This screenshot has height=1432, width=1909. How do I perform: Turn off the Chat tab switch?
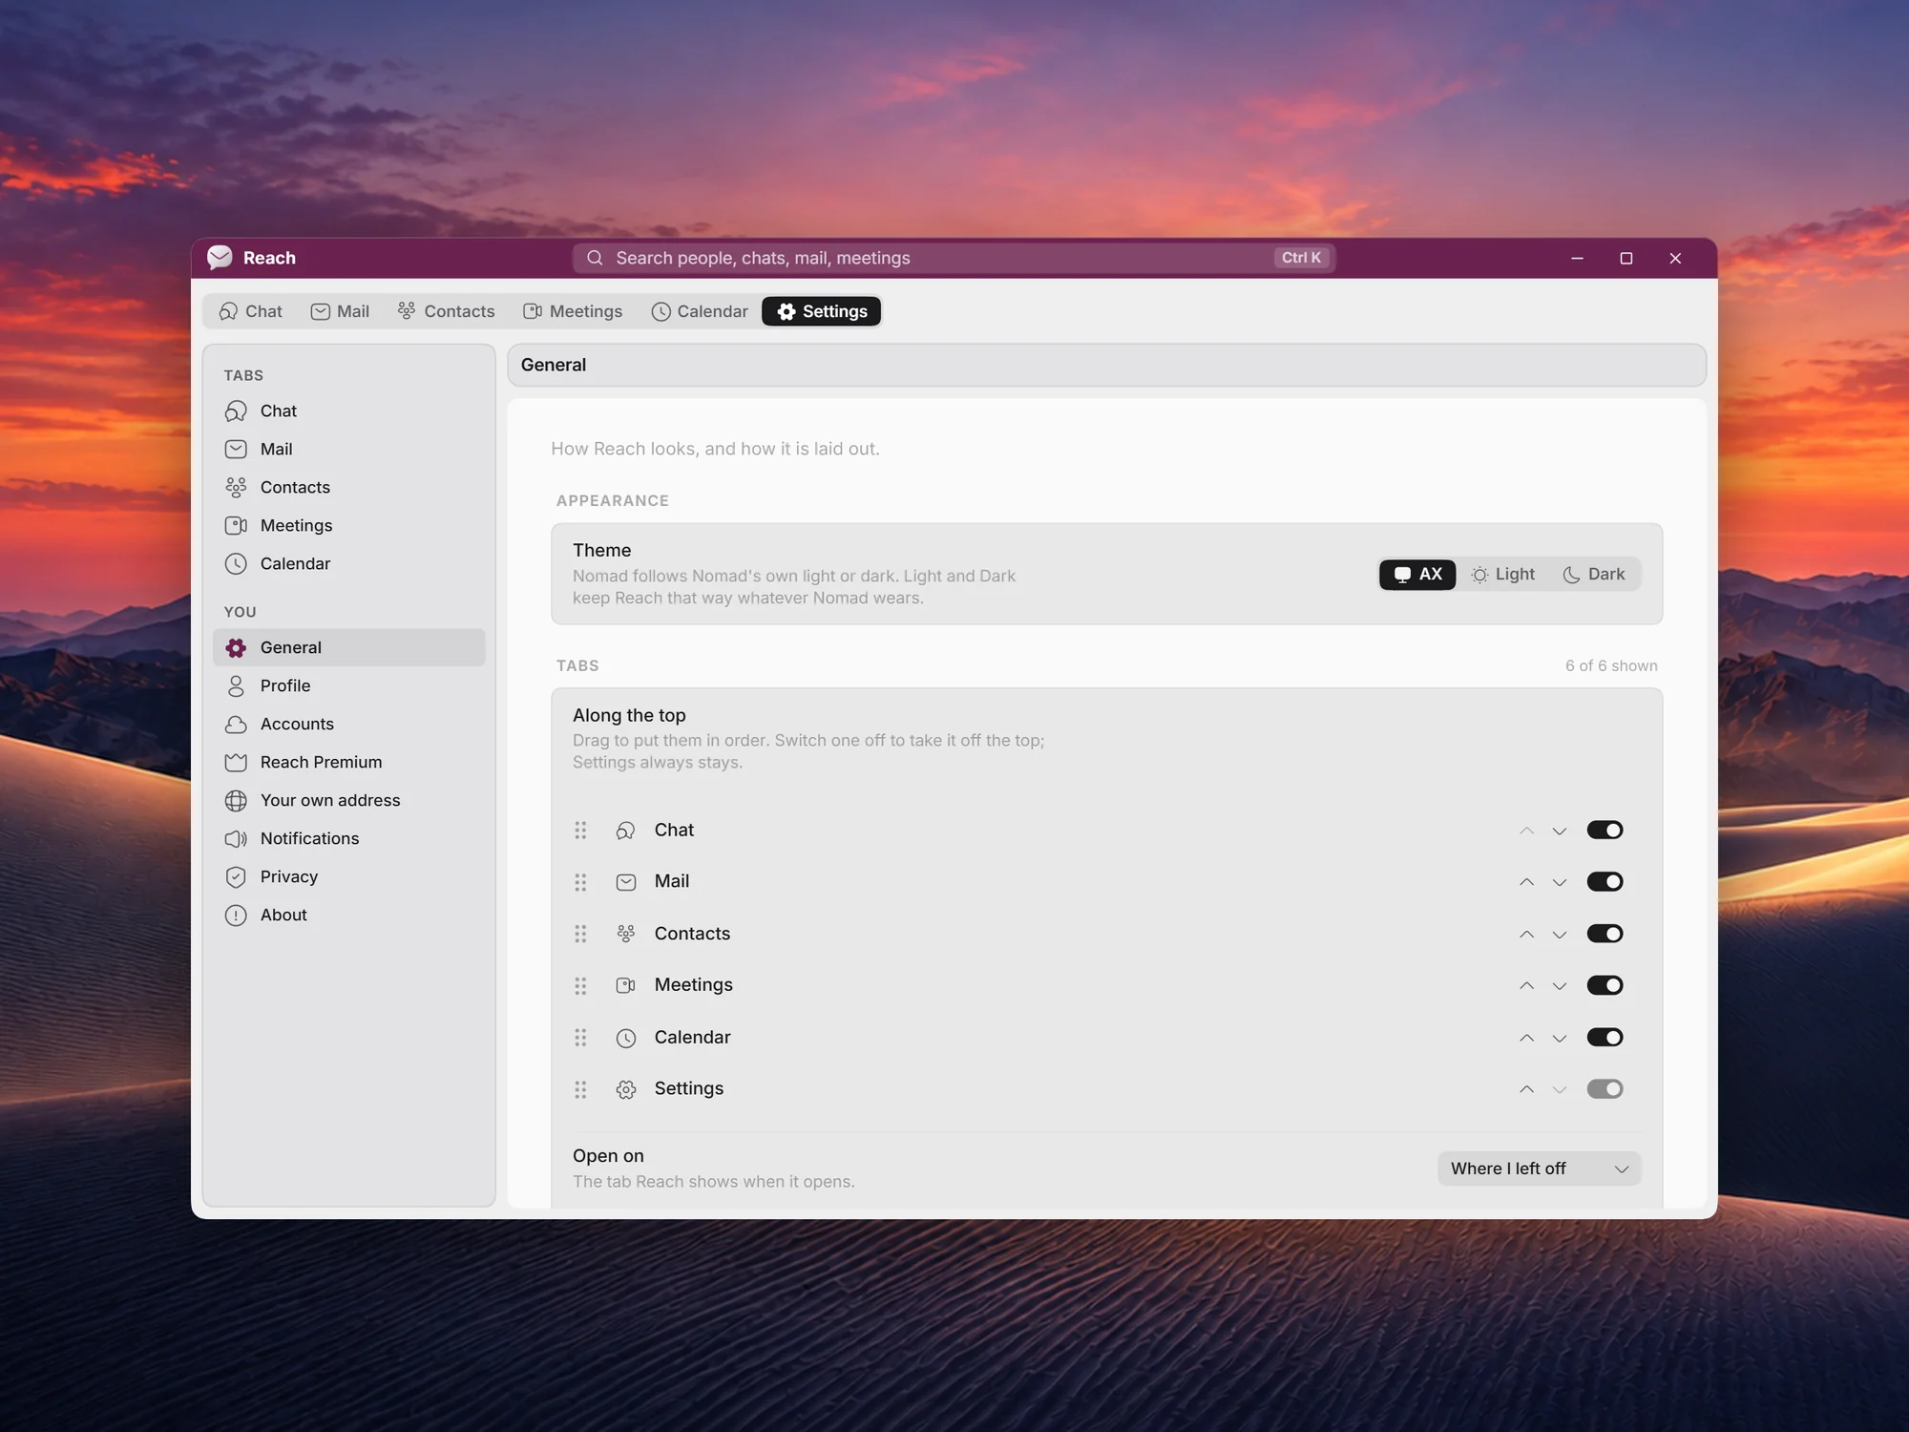1605,830
